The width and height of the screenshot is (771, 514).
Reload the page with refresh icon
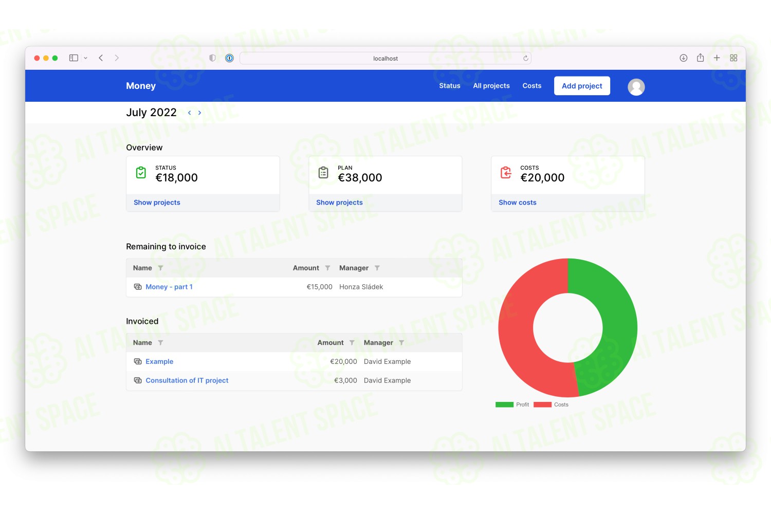[x=525, y=58]
